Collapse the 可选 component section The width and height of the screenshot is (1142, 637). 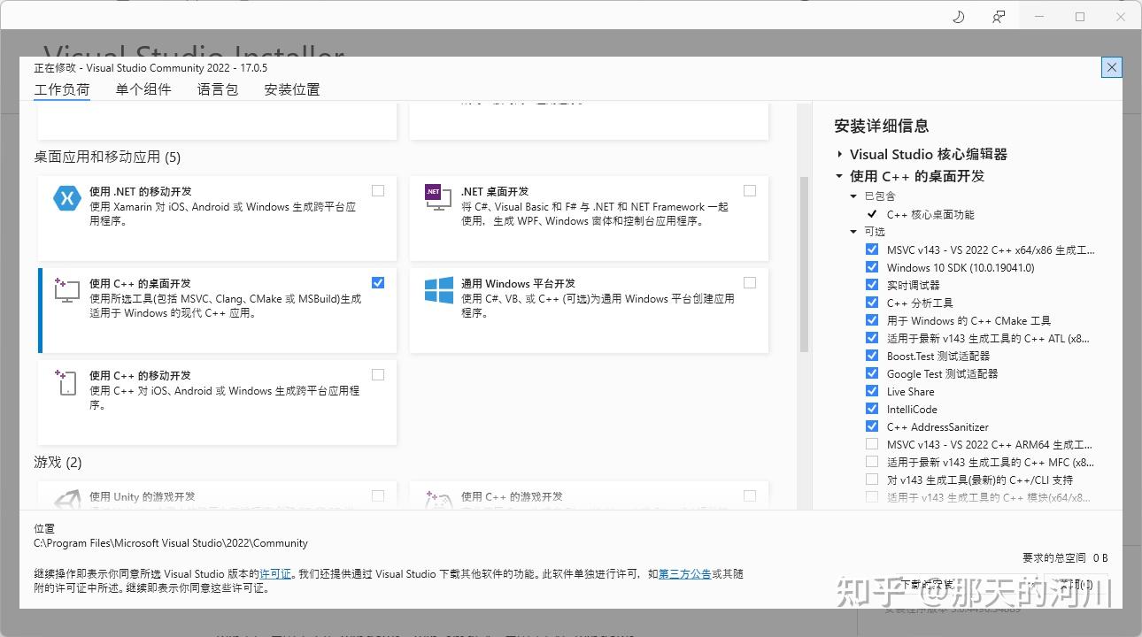click(x=853, y=231)
